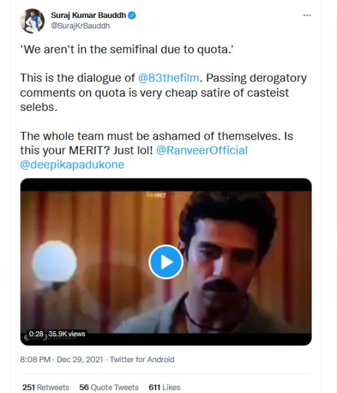This screenshot has height=393, width=337.
Task: View the 611 Likes list
Action: [x=165, y=387]
